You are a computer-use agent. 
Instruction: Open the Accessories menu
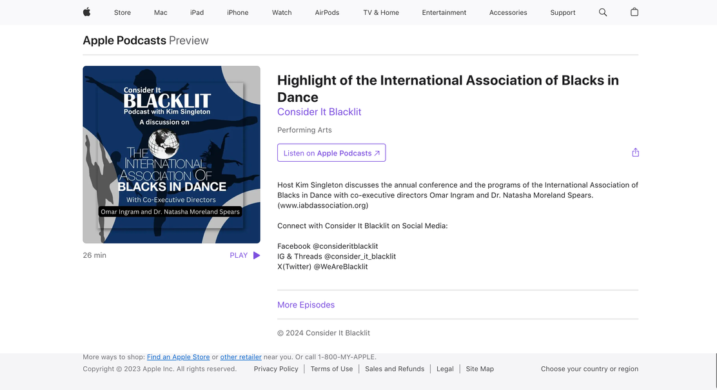[508, 12]
